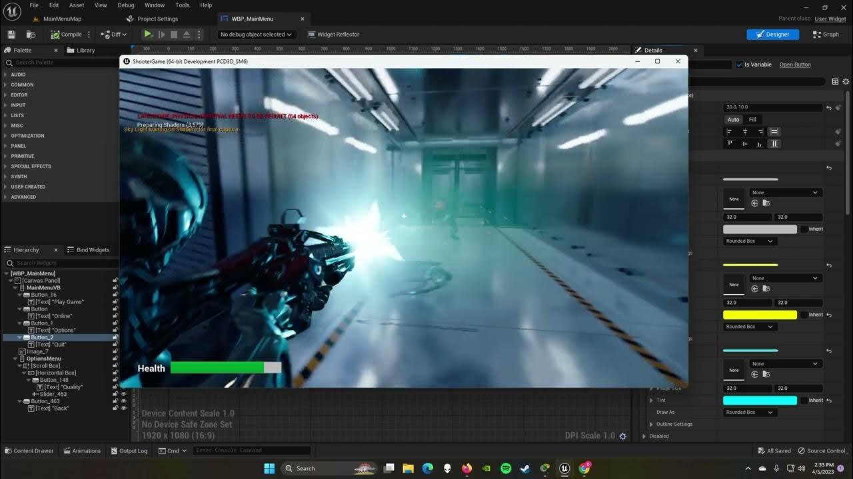Select the Fill size option
This screenshot has width=853, height=479.
tap(752, 120)
